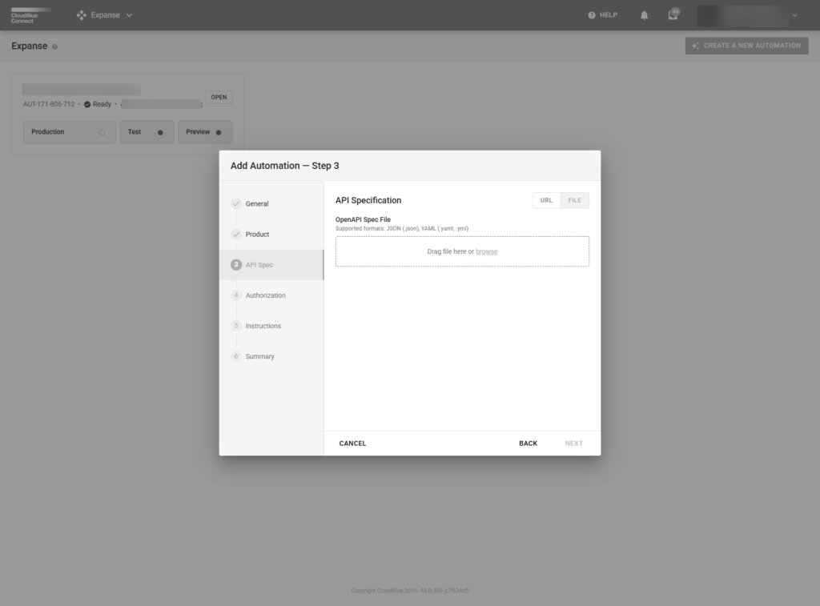Expand the Expanse module dropdown chevron
The height and width of the screenshot is (606, 820).
click(x=129, y=15)
